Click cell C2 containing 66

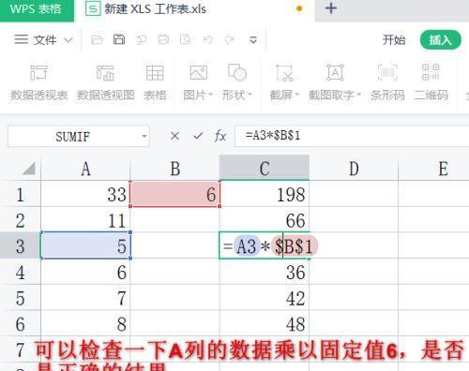coord(265,220)
